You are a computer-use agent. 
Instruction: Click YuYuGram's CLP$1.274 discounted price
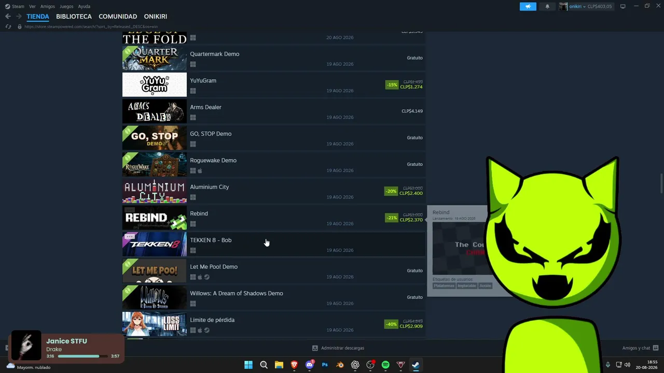click(x=411, y=87)
